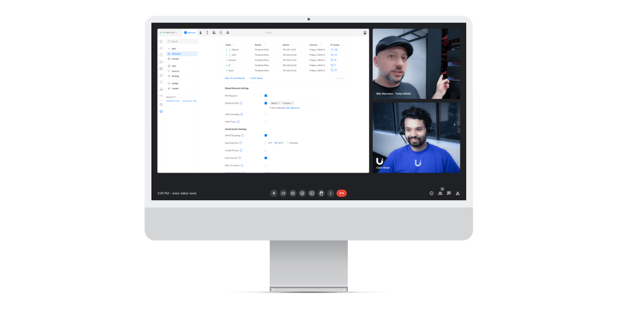Screen dimensions: 618x309
Task: Disable the IPv6 Support checkbox
Action: (266, 96)
